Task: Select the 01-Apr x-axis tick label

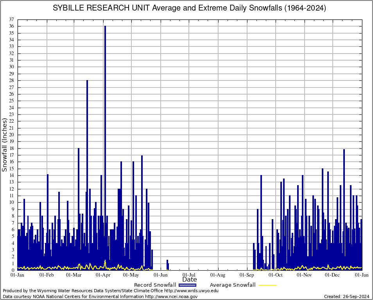Action: point(103,275)
